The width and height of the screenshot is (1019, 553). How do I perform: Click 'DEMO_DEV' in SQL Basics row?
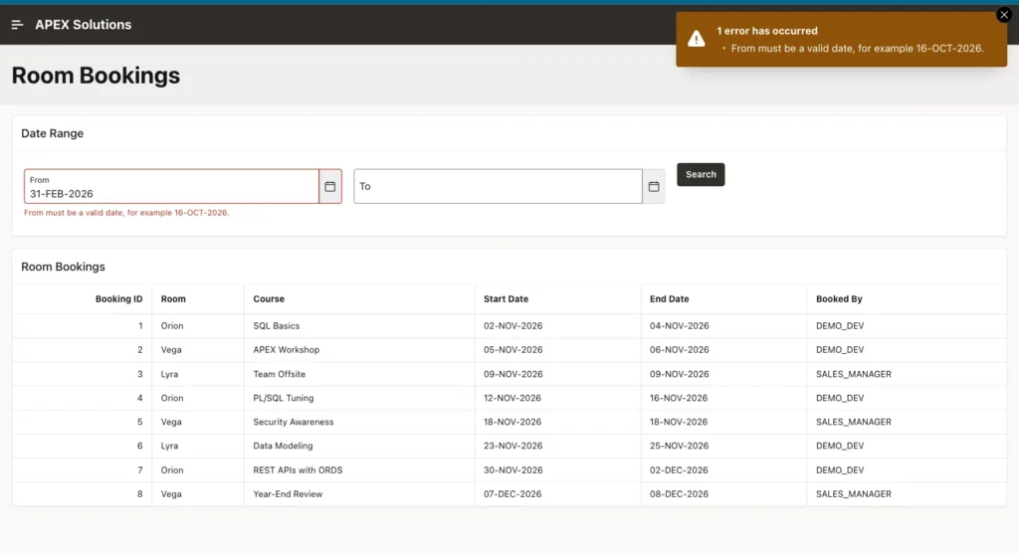[840, 325]
